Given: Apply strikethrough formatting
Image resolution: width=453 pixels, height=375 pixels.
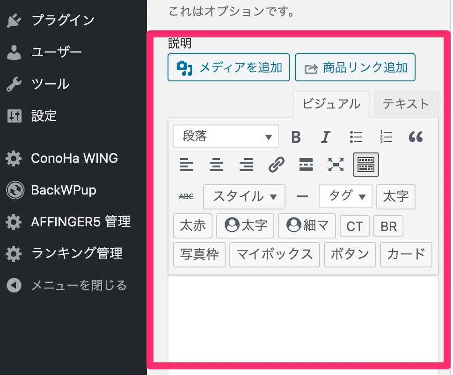Looking at the screenshot, I should click(186, 196).
